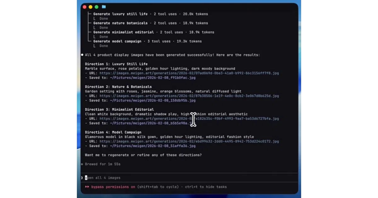Open the Model Campaign meigen.art URL
The width and height of the screenshot is (378, 198).
point(189,141)
